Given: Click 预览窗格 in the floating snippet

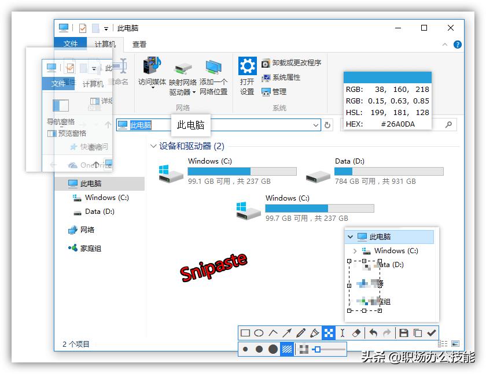Looking at the screenshot, I should pyautogui.click(x=67, y=134).
